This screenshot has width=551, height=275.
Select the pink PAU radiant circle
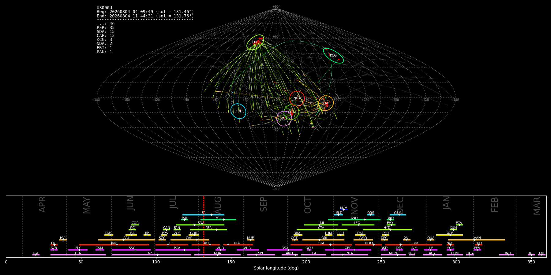tap(284, 118)
